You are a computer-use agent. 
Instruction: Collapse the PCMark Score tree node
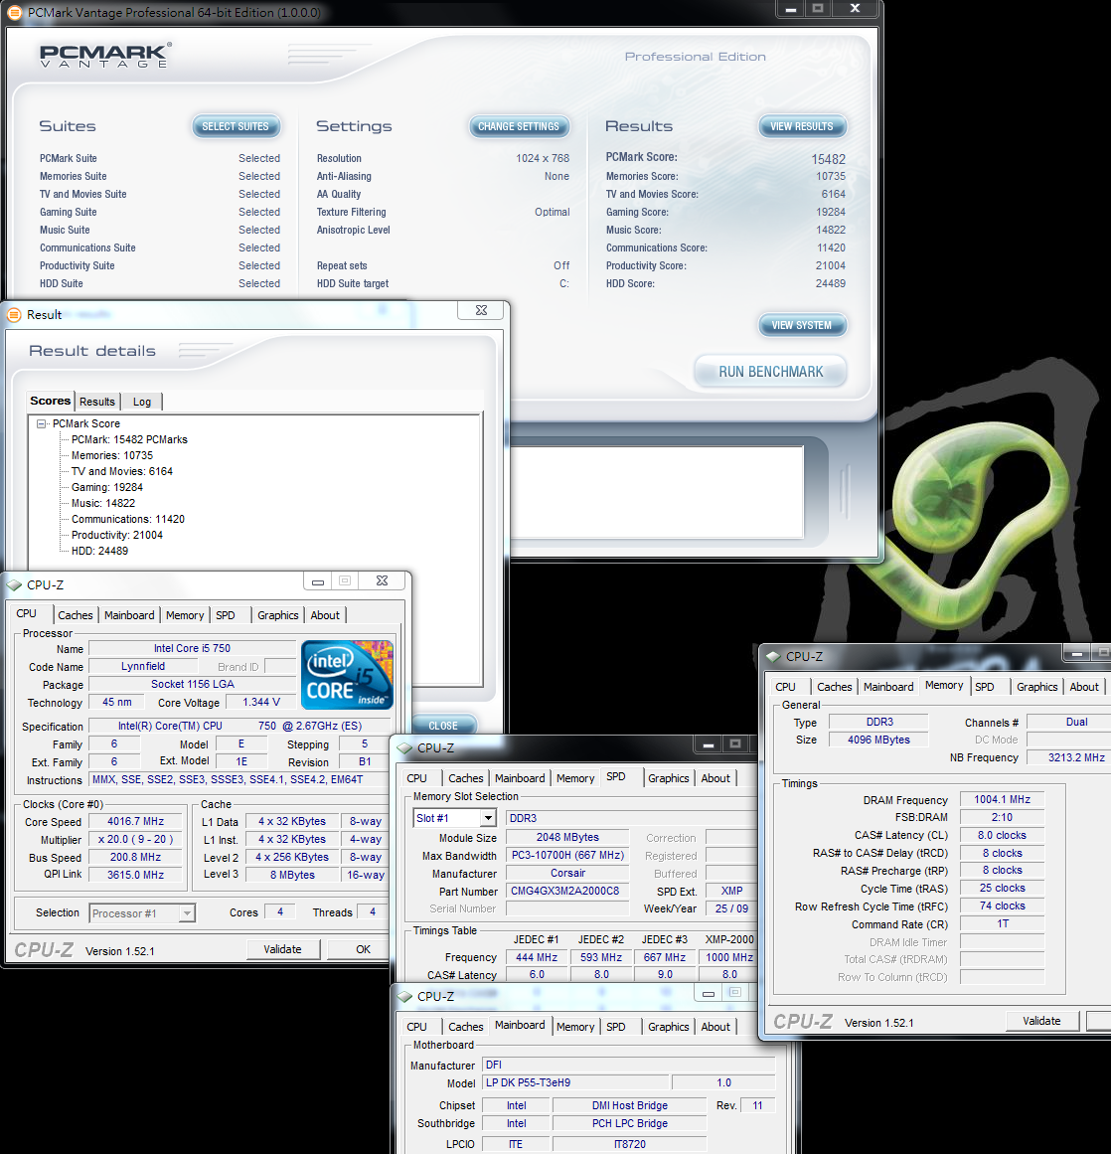(42, 423)
